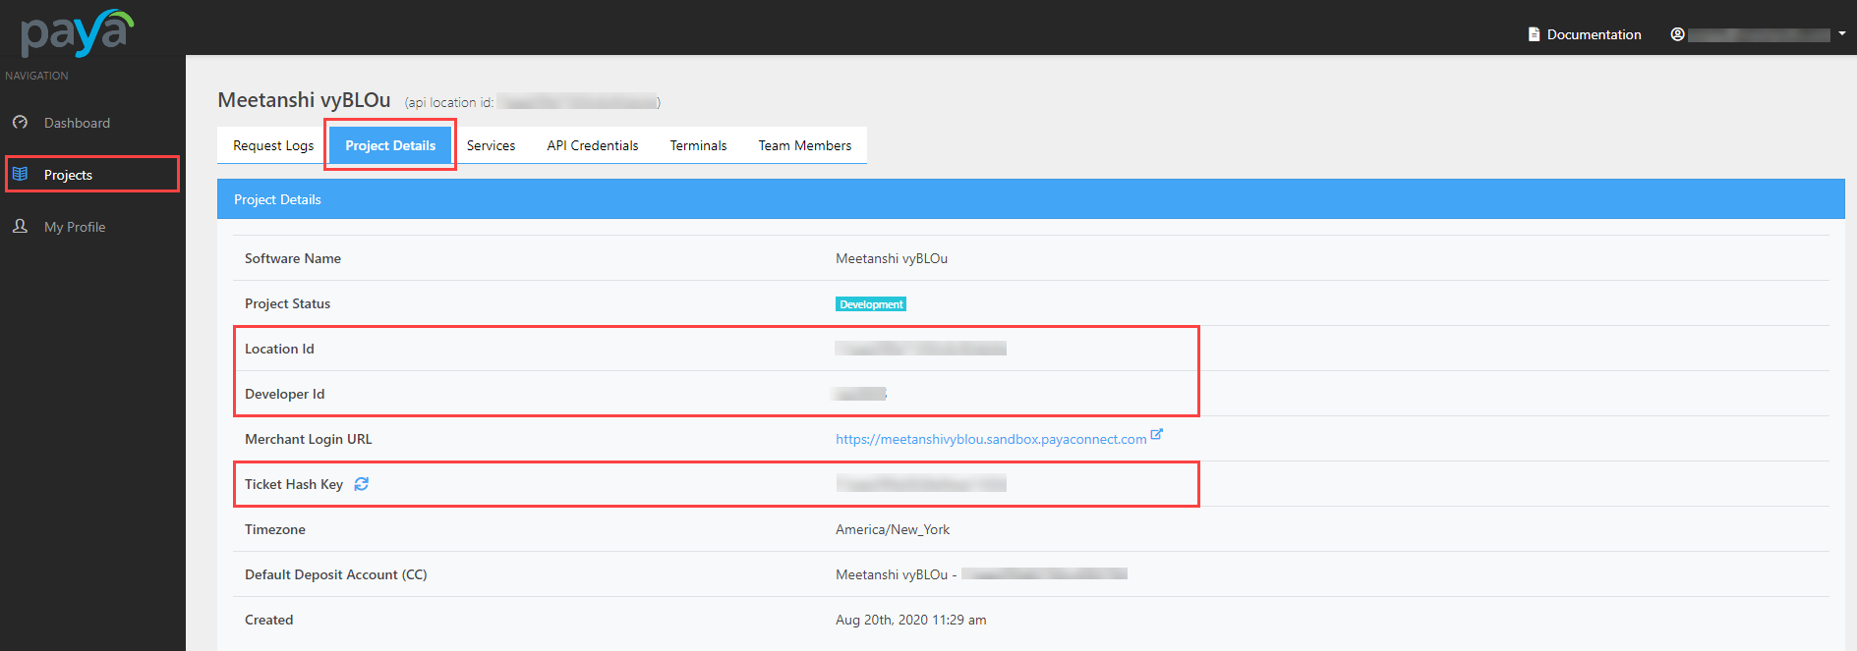Click the Documentation file icon
The height and width of the screenshot is (651, 1857).
(x=1534, y=34)
